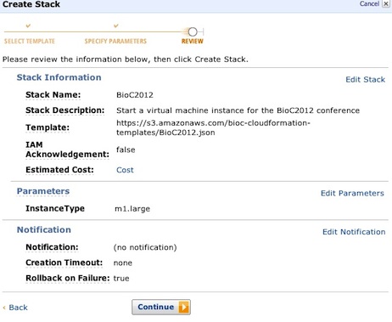The height and width of the screenshot is (322, 392).
Task: Click the orange arrow on Continue button
Action: tap(183, 307)
